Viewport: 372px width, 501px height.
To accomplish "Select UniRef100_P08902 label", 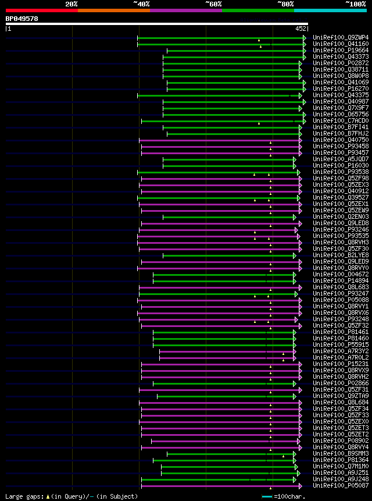I will (341, 440).
